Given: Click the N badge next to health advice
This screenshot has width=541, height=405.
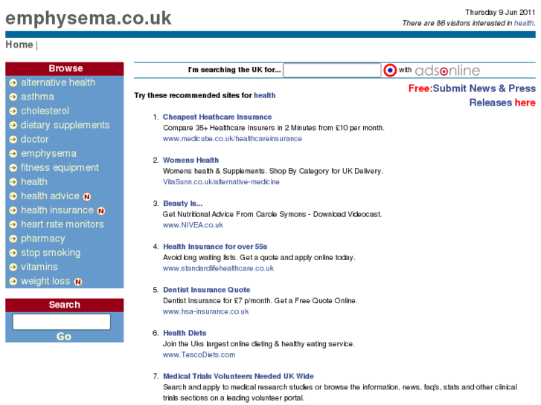Looking at the screenshot, I should coord(87,197).
